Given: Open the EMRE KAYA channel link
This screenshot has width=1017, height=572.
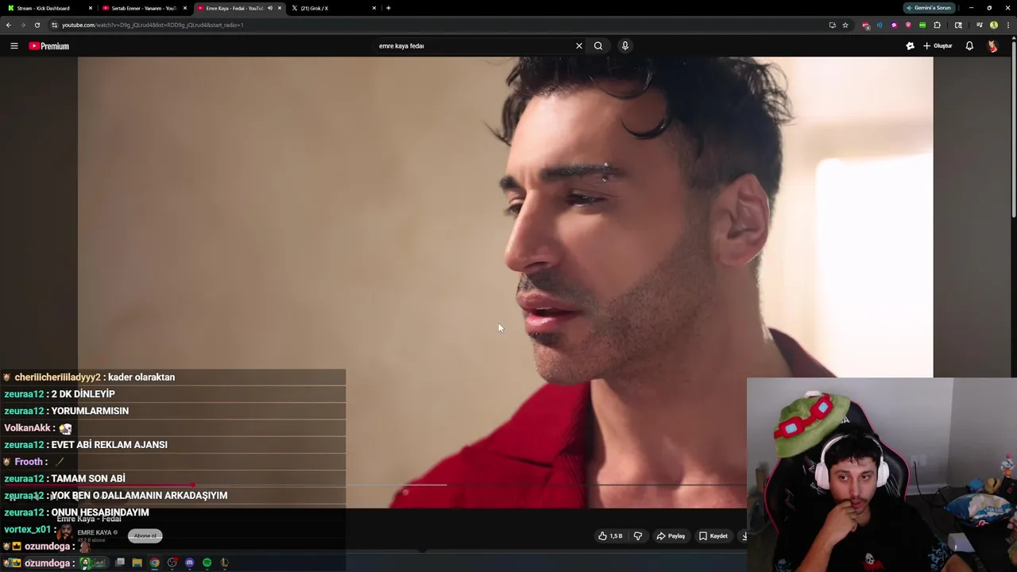Looking at the screenshot, I should (95, 532).
